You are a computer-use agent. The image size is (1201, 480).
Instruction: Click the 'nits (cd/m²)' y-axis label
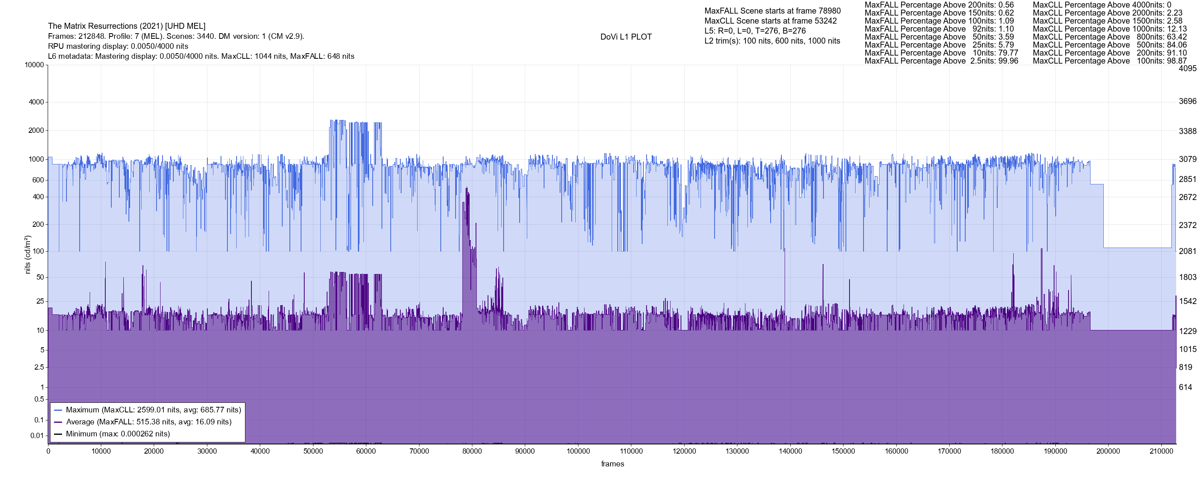(28, 254)
